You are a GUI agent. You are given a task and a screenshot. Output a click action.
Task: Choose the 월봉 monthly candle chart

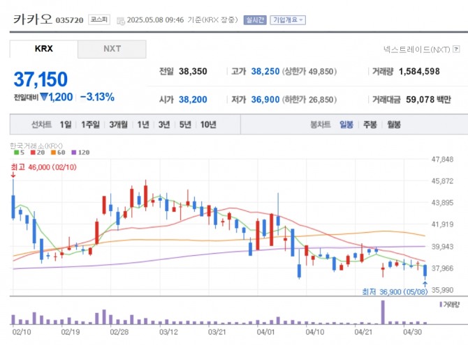point(393,125)
